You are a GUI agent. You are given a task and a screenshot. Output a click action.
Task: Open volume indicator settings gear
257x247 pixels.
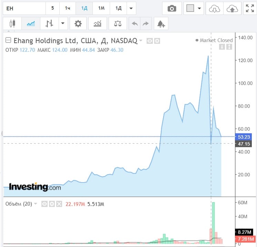tap(52, 204)
